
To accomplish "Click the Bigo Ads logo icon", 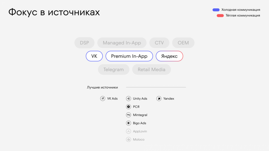I will click(x=129, y=123).
